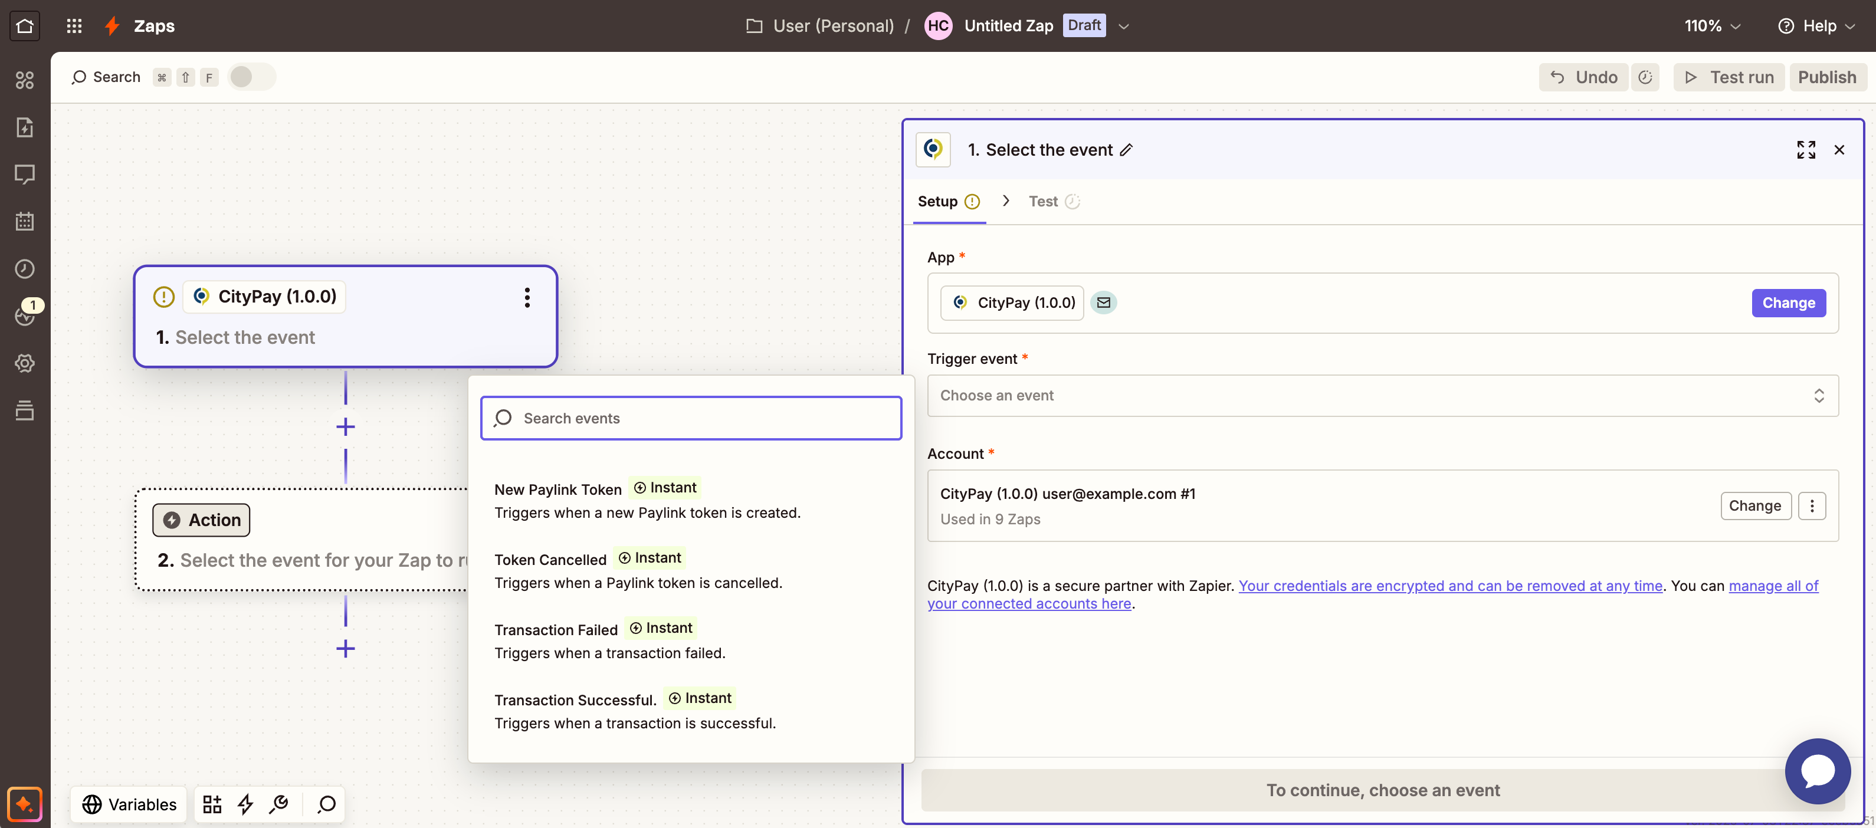The width and height of the screenshot is (1876, 828).
Task: Open the manage connected accounts link
Action: point(1373,595)
